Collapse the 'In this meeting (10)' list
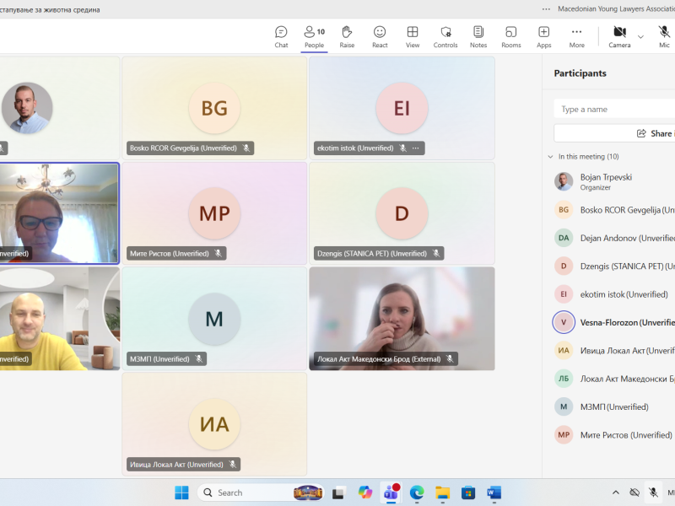 551,157
